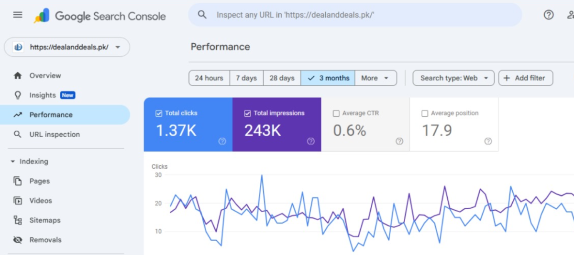Open the Help question mark icon
This screenshot has height=255, width=574.
549,15
